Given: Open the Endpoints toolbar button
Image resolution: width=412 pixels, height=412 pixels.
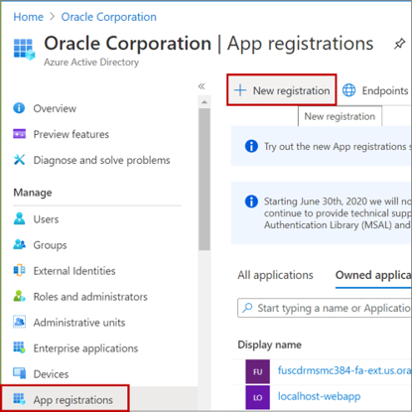Looking at the screenshot, I should [375, 90].
